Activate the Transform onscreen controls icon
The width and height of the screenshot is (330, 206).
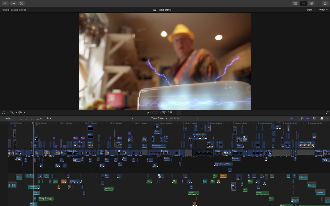tap(4, 112)
